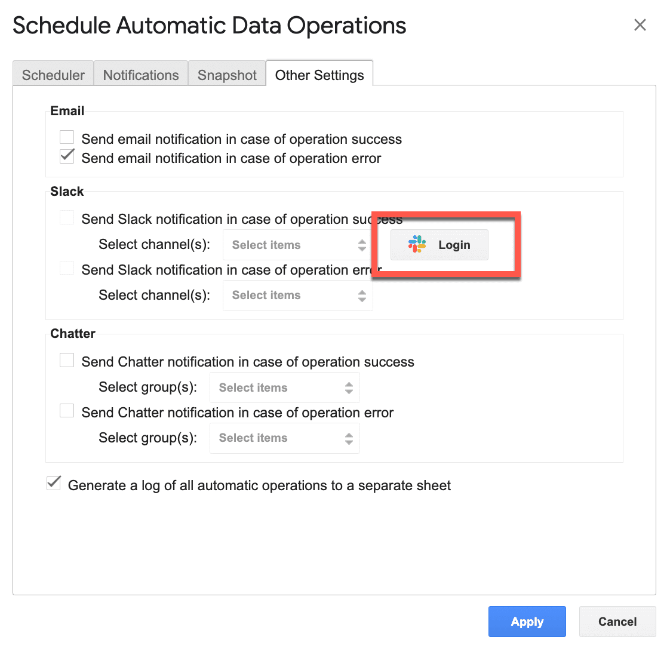Close the Schedule Automatic Data Operations dialog
This screenshot has width=670, height=652.
coord(640,25)
